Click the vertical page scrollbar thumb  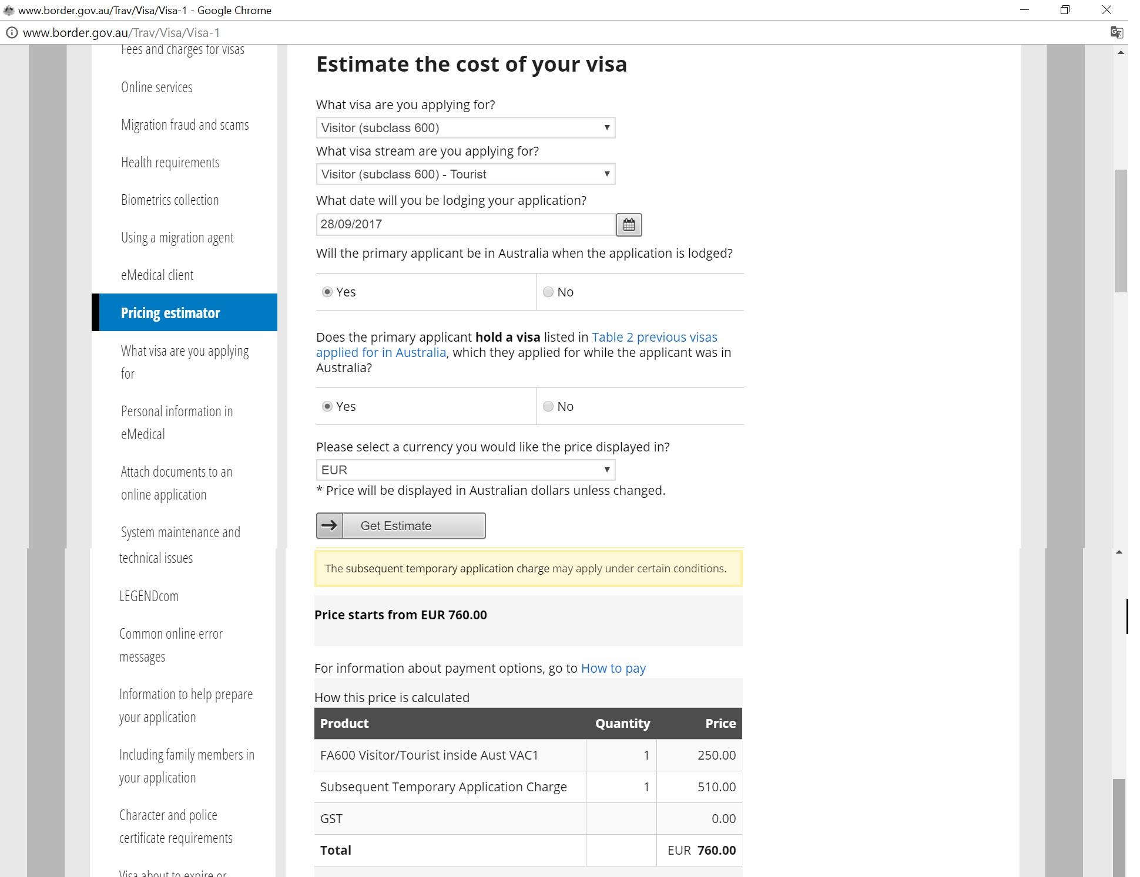(x=1121, y=231)
